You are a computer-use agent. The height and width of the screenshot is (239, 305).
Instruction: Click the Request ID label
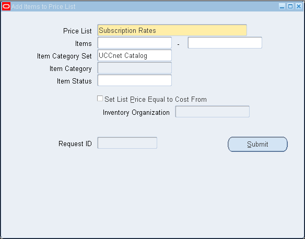75,144
